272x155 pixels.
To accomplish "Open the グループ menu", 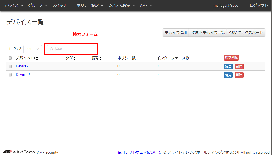I will pos(38,5).
